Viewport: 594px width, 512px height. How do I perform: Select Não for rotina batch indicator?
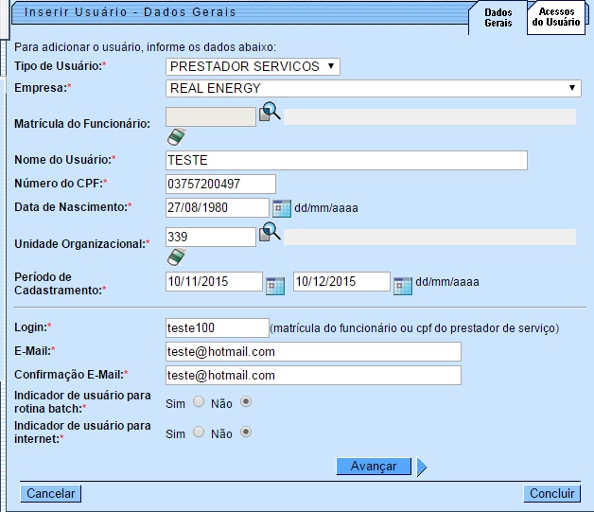pos(247,401)
